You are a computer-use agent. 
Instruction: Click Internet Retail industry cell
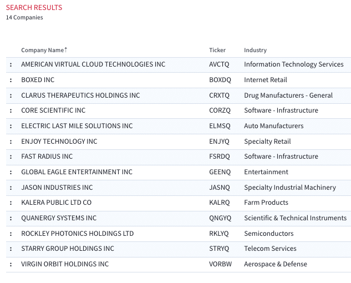pos(266,80)
